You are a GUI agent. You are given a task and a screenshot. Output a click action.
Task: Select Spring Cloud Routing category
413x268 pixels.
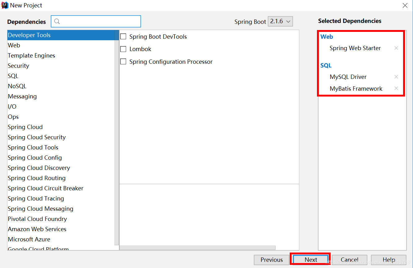[61, 178]
